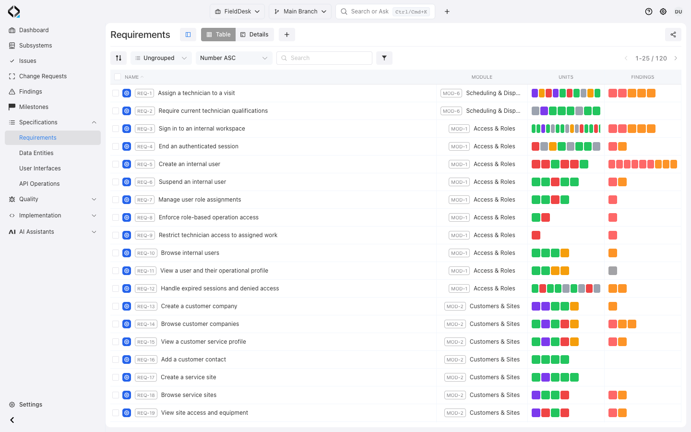
Task: Open the share icon button
Action: tap(673, 35)
